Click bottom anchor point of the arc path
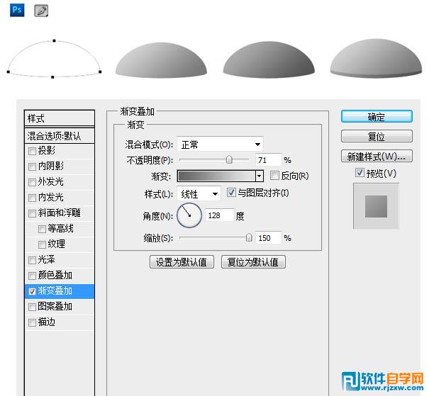 coord(52,77)
